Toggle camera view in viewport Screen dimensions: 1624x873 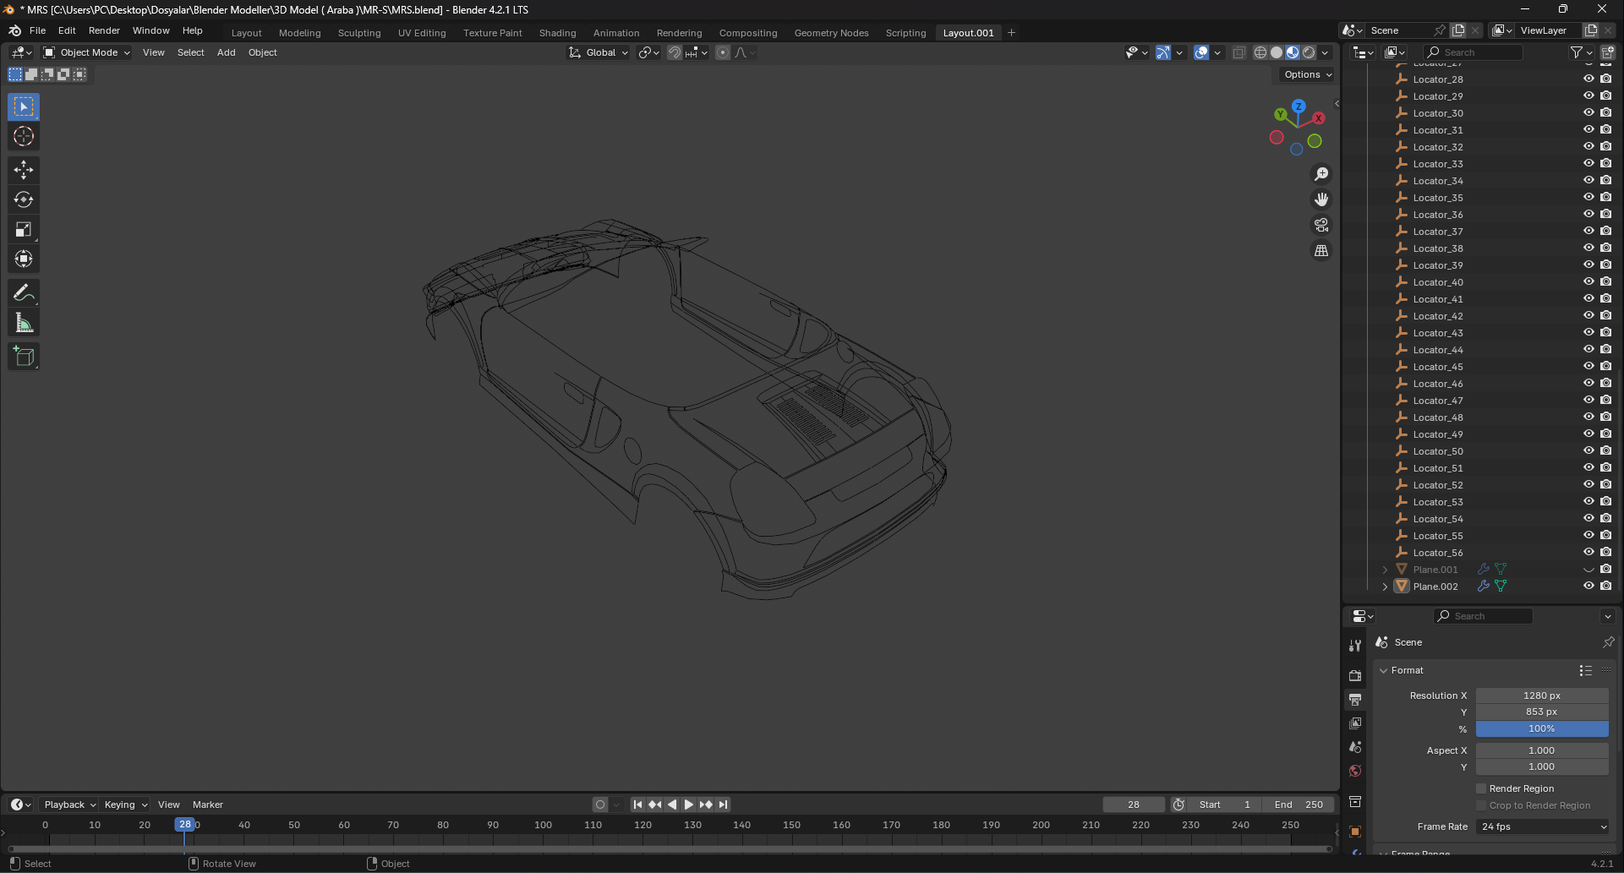click(1321, 226)
